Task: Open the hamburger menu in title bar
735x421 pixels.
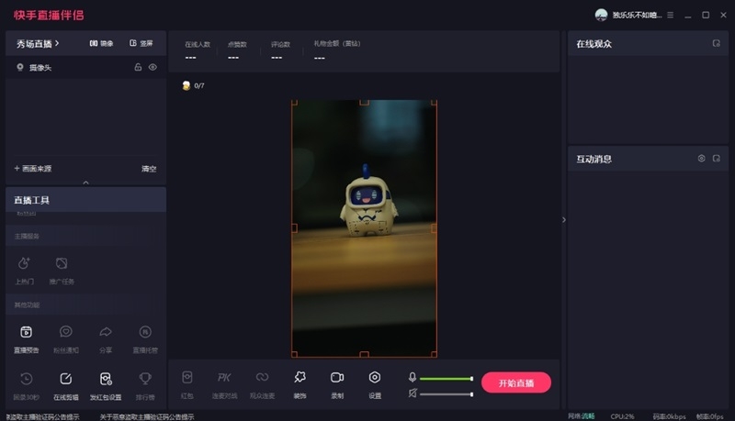Action: (x=670, y=15)
